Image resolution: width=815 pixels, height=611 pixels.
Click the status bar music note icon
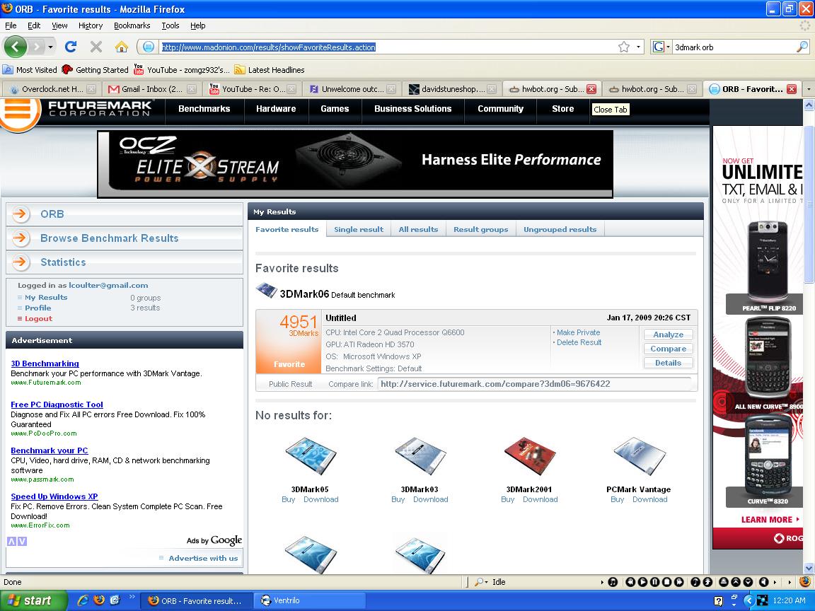click(x=613, y=582)
